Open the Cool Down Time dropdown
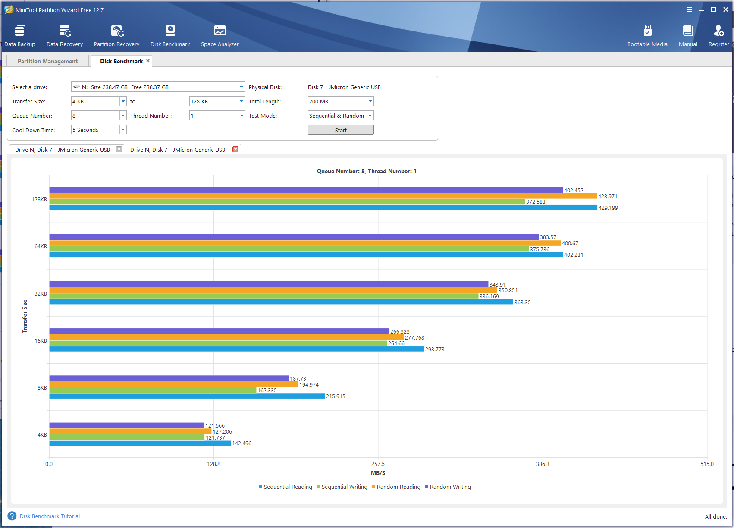Viewport: 734px width, 528px height. click(x=123, y=130)
